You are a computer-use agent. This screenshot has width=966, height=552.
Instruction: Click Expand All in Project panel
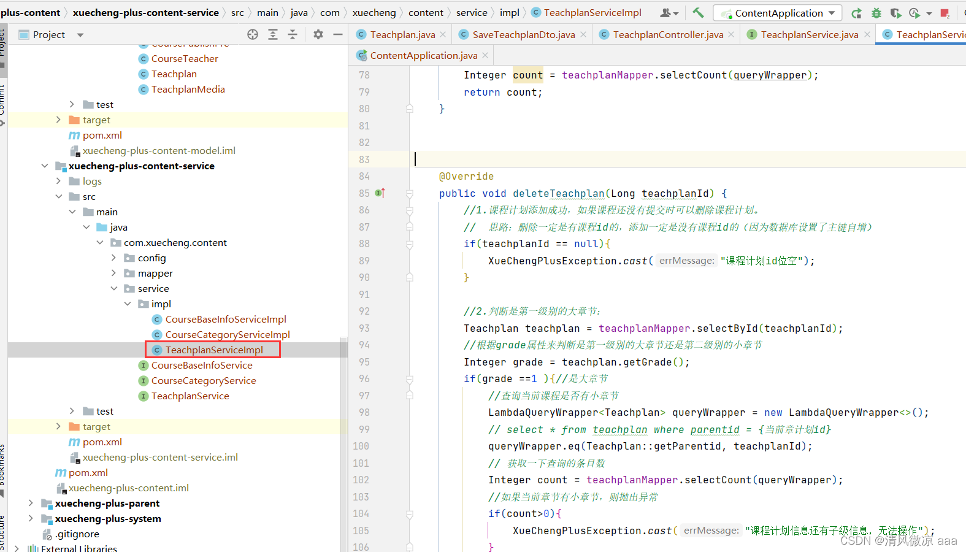click(x=273, y=34)
